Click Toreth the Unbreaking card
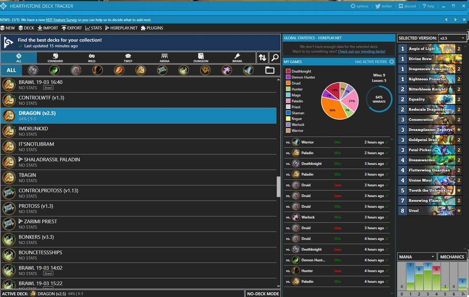Screen dimensions: 469x297 (430, 190)
